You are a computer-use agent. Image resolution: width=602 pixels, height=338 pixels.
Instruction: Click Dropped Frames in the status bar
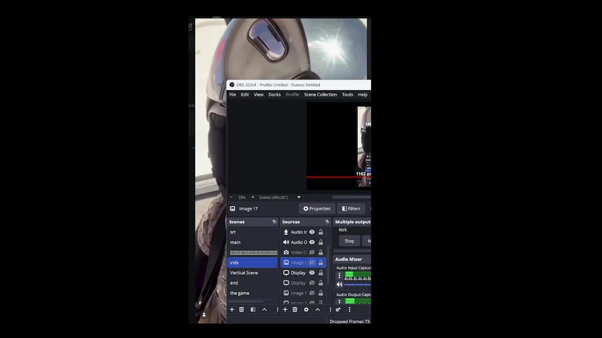coord(350,322)
